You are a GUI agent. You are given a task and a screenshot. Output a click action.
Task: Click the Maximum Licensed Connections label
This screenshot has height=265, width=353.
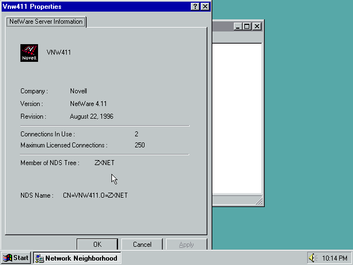click(x=64, y=145)
